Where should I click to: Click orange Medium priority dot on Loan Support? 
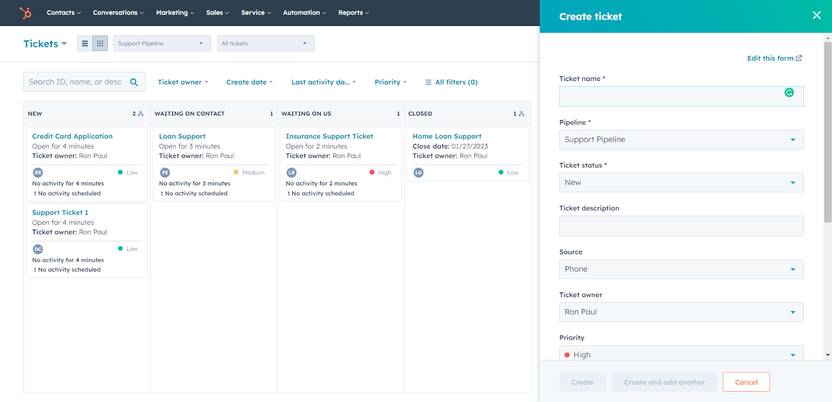tap(236, 172)
